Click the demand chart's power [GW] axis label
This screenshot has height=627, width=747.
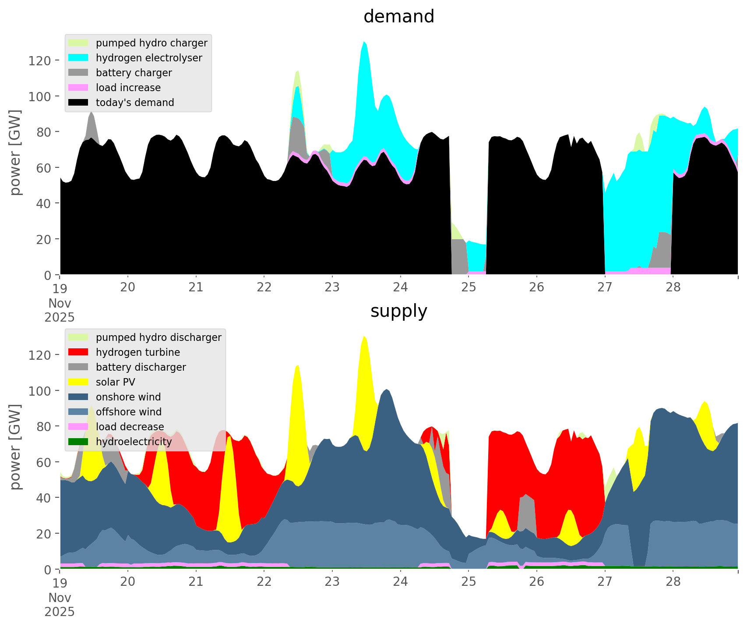click(15, 152)
